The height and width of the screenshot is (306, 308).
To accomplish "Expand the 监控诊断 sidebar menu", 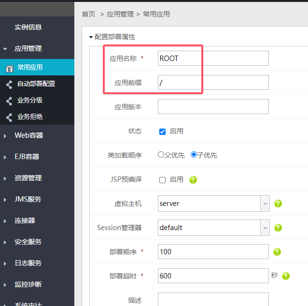I will (5, 285).
